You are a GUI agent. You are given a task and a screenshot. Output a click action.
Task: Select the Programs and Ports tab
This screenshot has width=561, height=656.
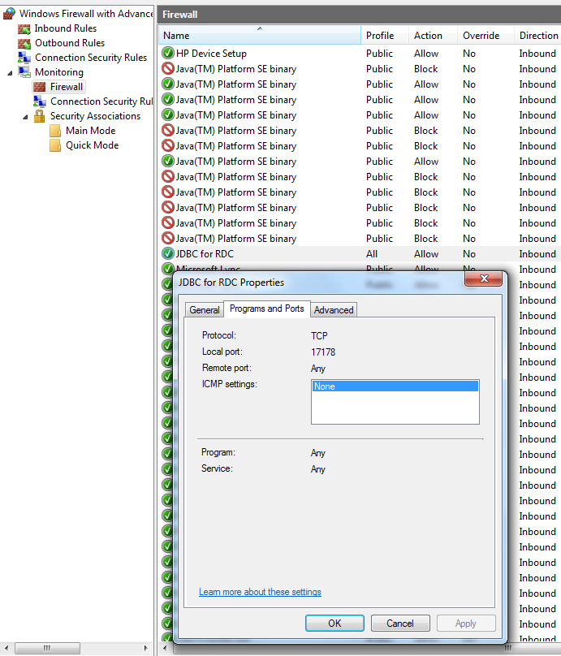pyautogui.click(x=267, y=309)
